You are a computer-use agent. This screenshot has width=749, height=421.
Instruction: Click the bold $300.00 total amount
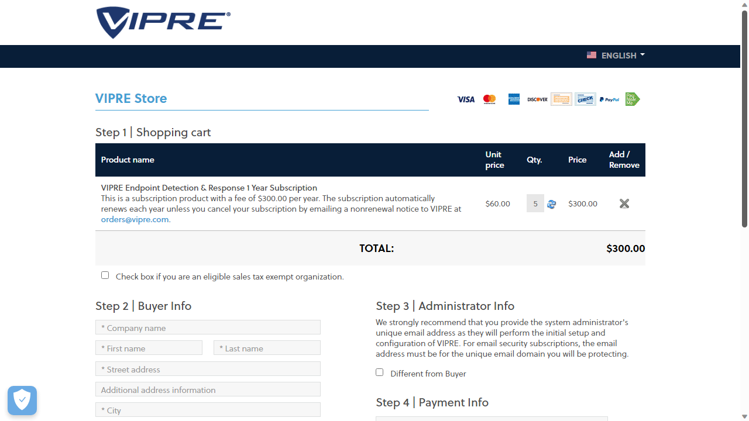coord(626,249)
